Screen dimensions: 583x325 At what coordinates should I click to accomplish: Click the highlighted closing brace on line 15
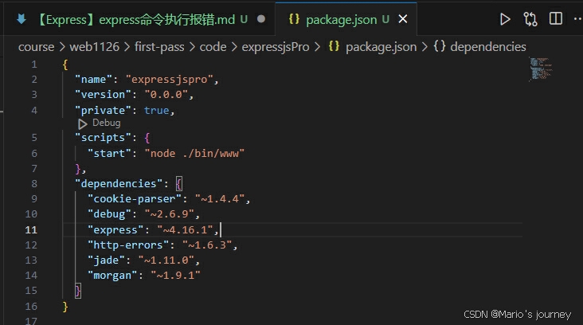coord(78,291)
